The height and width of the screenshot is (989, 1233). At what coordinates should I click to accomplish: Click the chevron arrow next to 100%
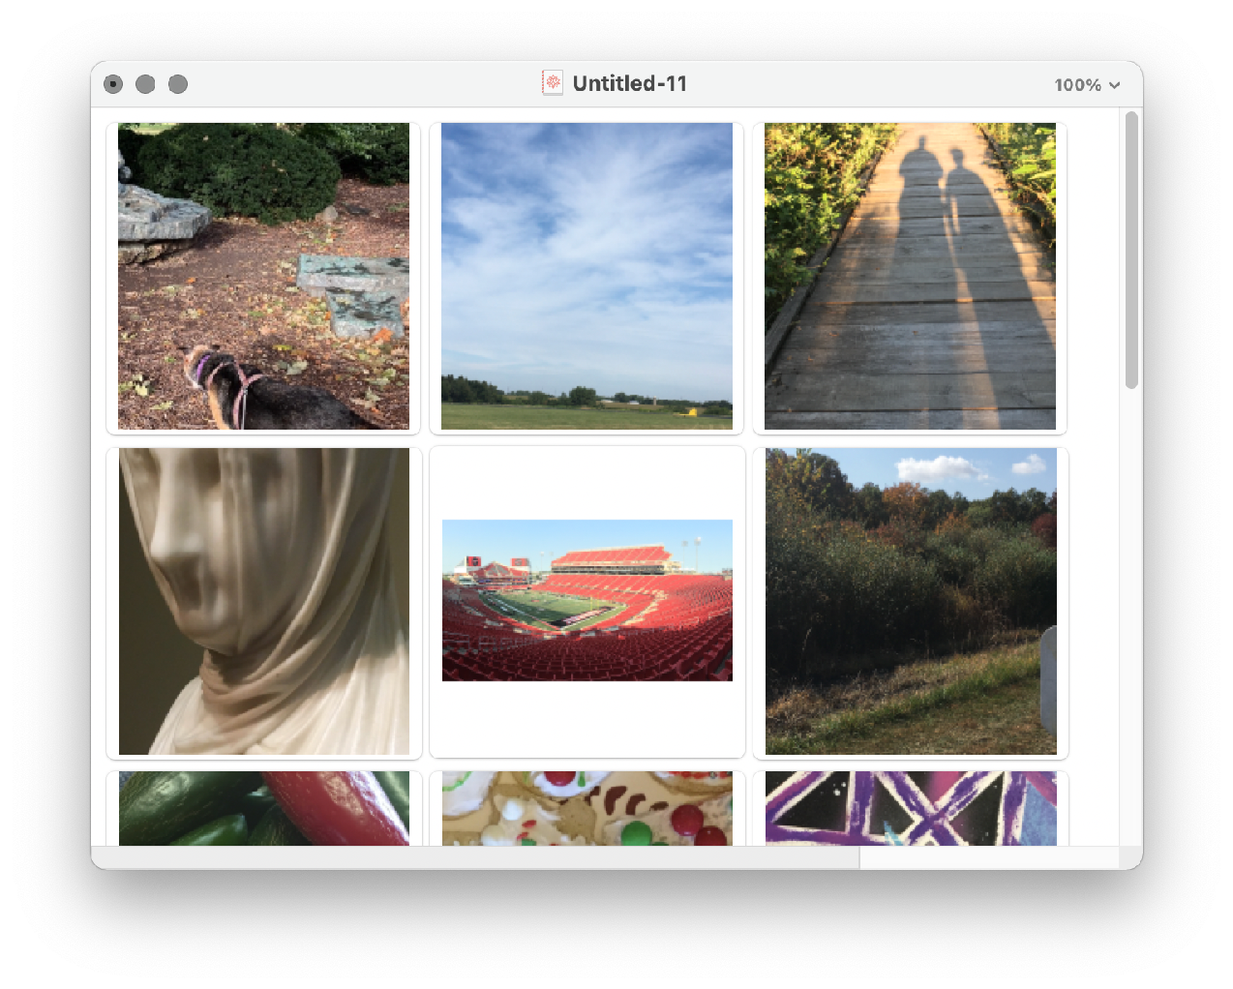coord(1115,85)
